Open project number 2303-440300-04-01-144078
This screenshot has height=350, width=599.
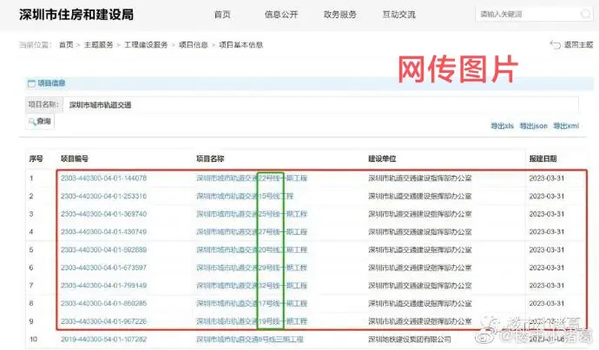(x=103, y=178)
